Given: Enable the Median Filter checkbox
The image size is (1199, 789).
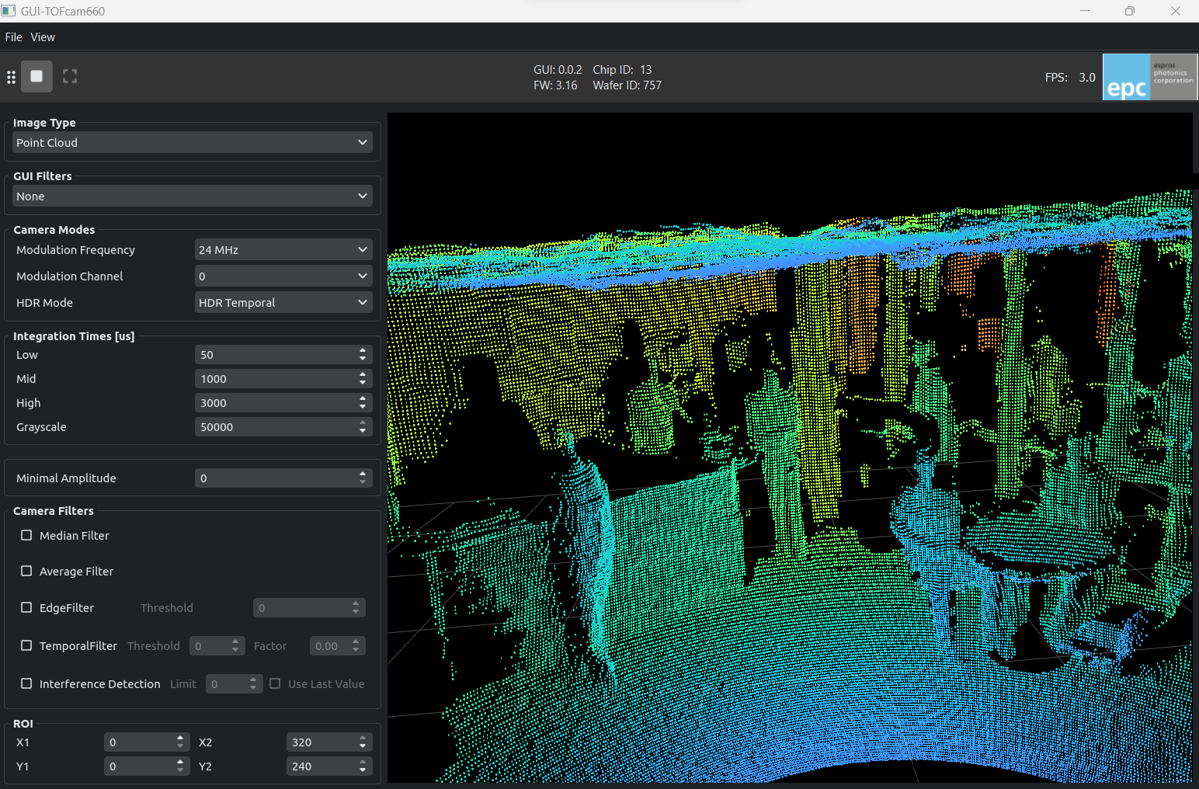Looking at the screenshot, I should point(26,536).
